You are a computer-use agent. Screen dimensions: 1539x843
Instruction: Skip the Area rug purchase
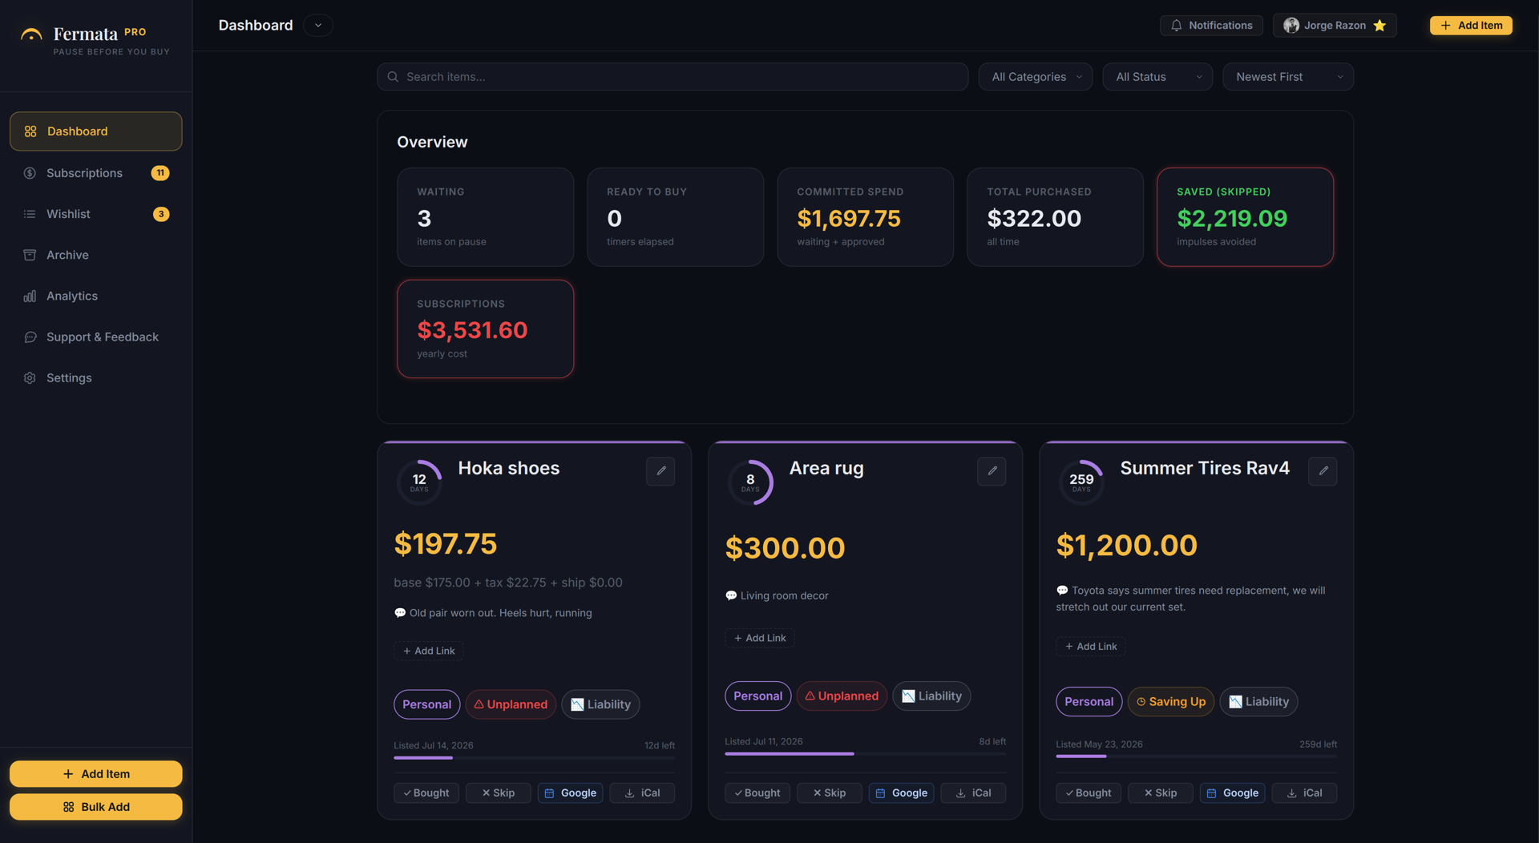click(x=829, y=793)
